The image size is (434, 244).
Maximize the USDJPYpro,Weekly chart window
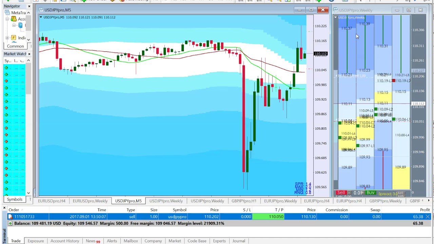click(409, 10)
